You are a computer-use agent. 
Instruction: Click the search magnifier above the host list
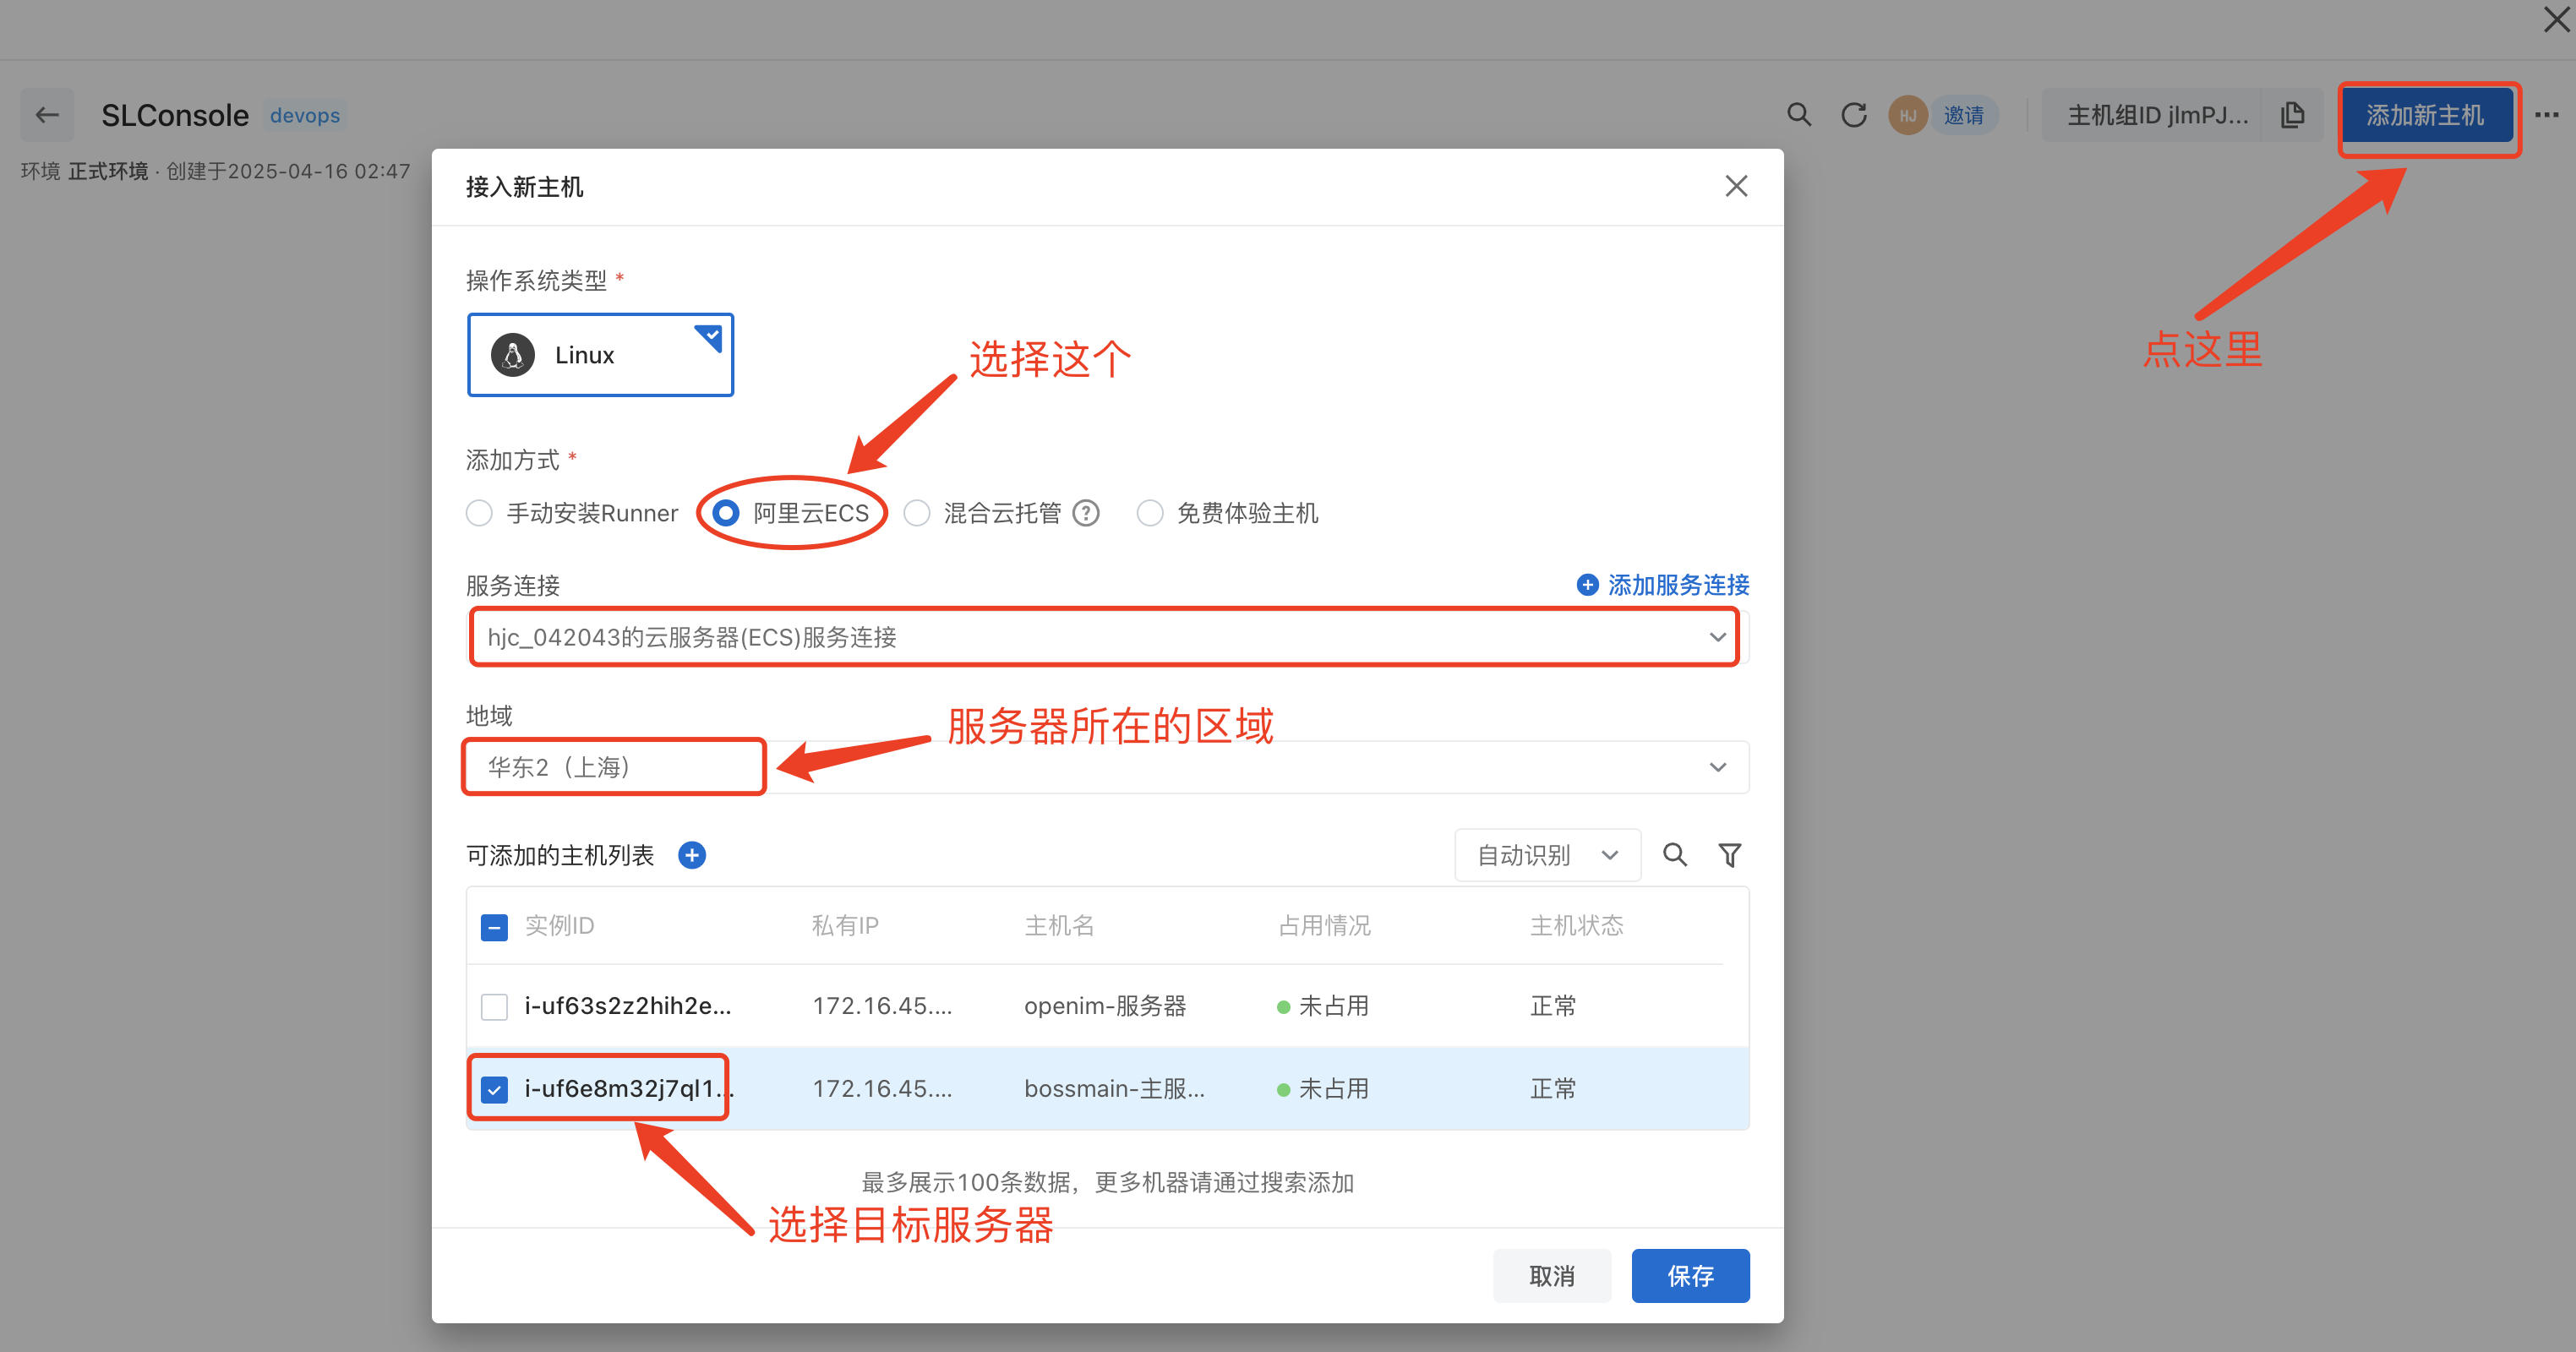(1675, 855)
